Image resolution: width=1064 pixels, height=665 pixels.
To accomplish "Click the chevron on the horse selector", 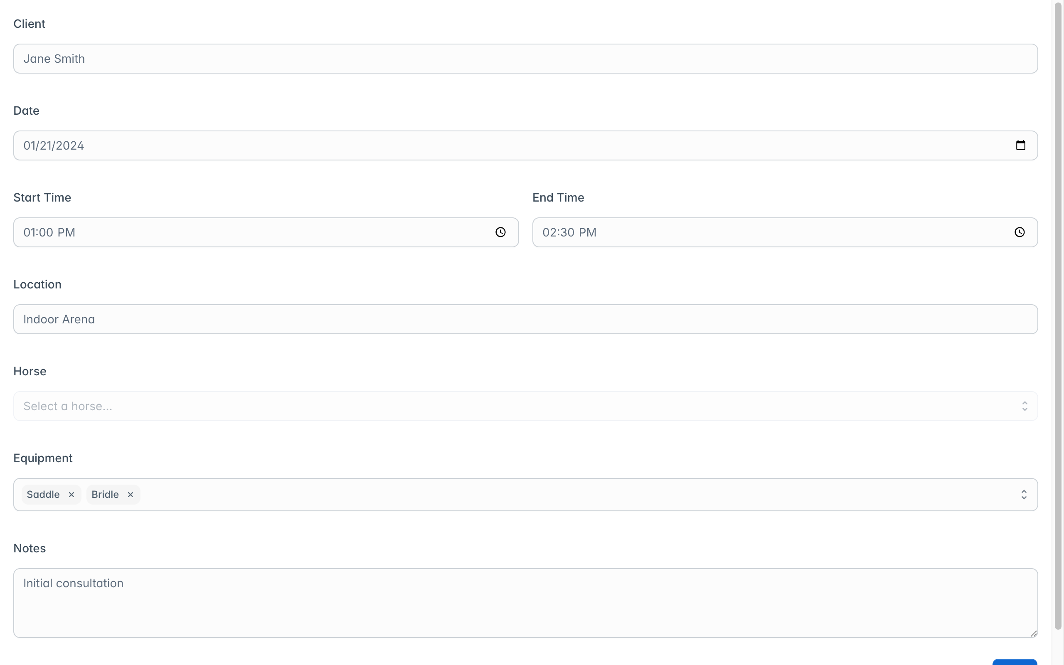I will (x=1025, y=406).
